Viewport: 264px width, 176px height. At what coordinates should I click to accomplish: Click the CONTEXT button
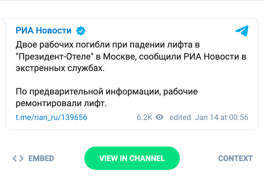(235, 158)
